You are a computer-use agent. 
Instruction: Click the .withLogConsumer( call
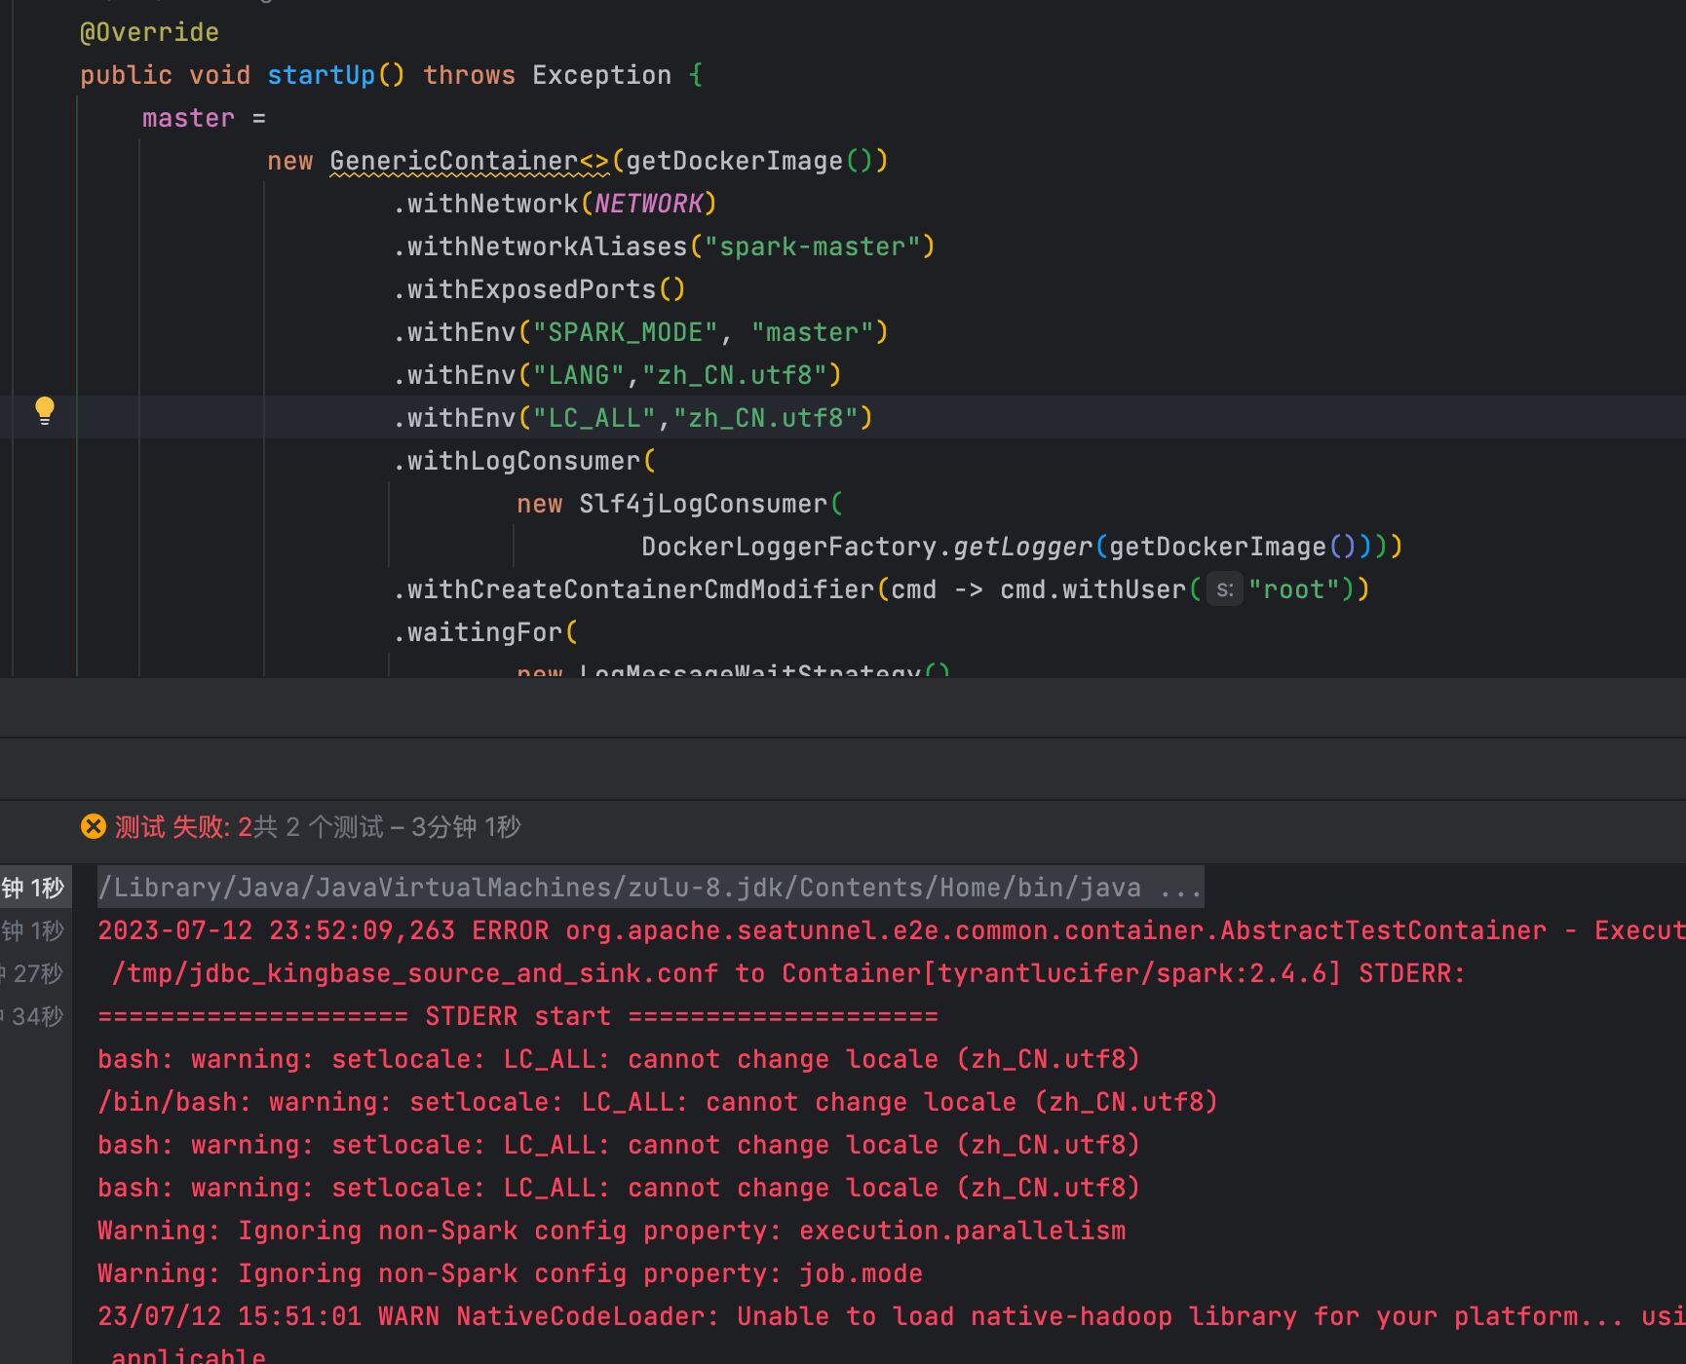[x=525, y=461]
